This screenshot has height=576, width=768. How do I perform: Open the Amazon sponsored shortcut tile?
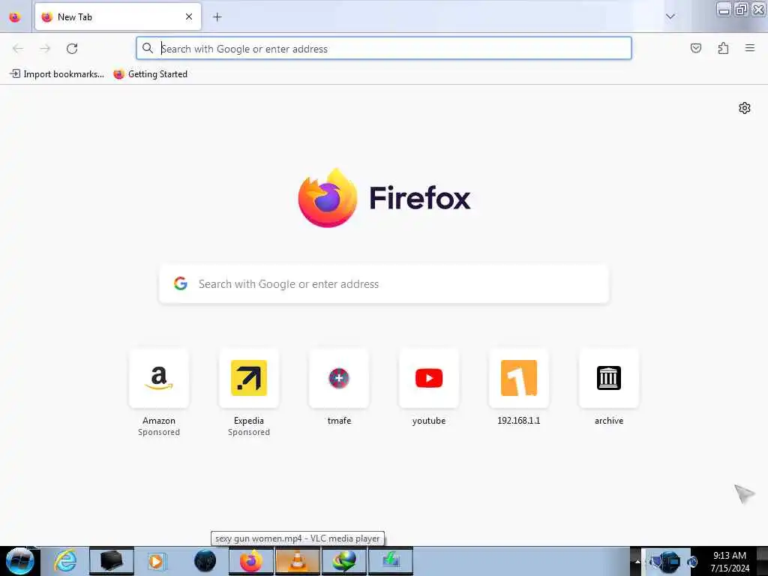pyautogui.click(x=159, y=378)
